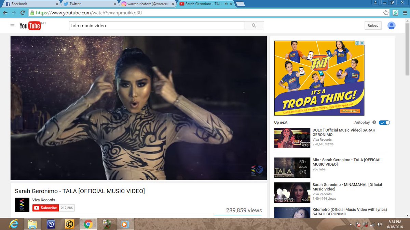Switch to the Twitter tab
The height and width of the screenshot is (230, 410).
point(90,4)
